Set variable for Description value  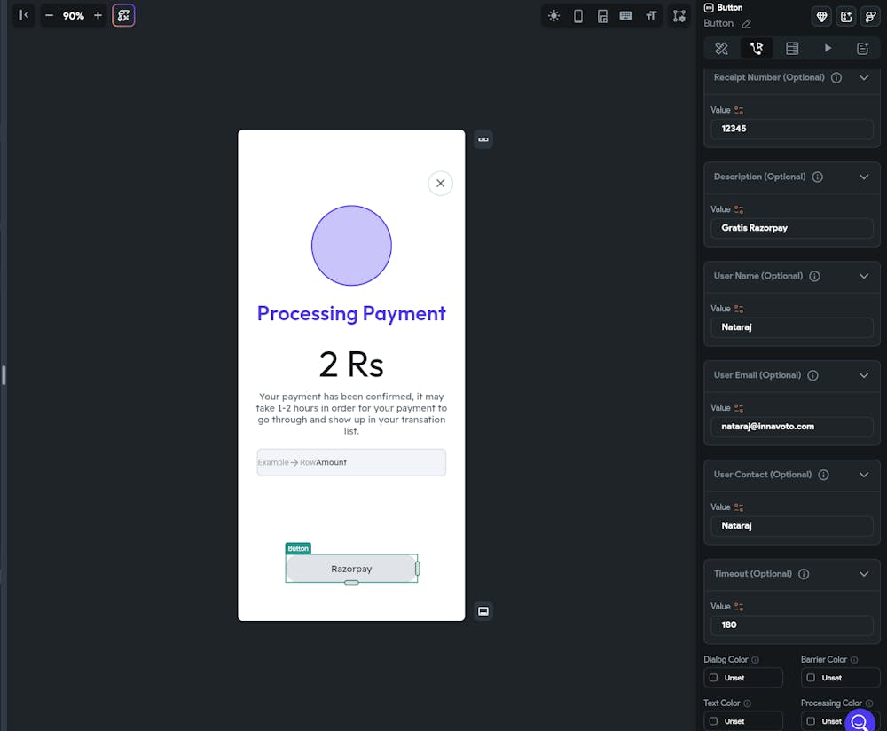739,209
